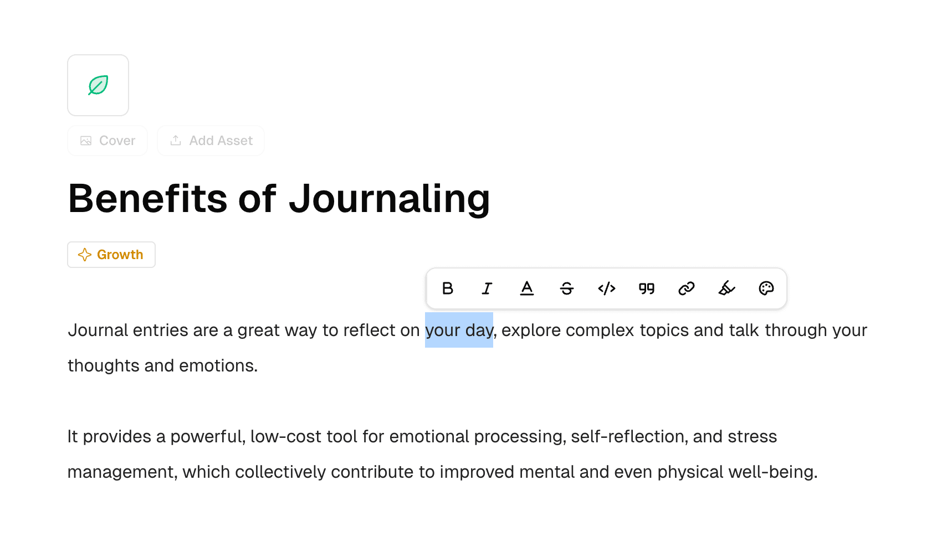Screen dimensions: 952x537
Task: Click the sparkle icon in the Growth tag
Action: tap(84, 255)
